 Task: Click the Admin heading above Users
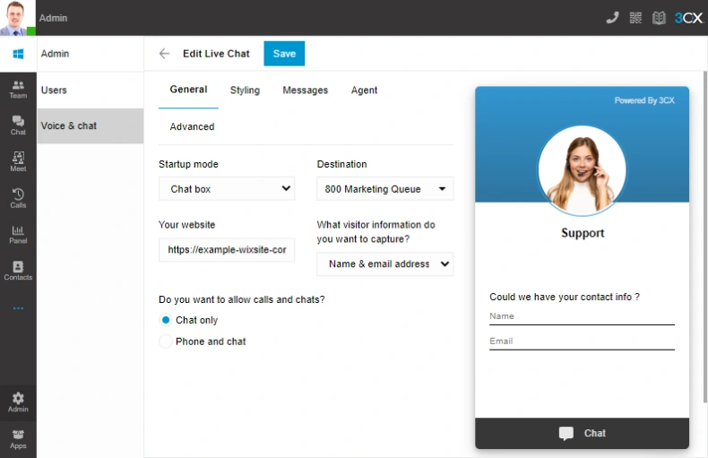pos(55,53)
